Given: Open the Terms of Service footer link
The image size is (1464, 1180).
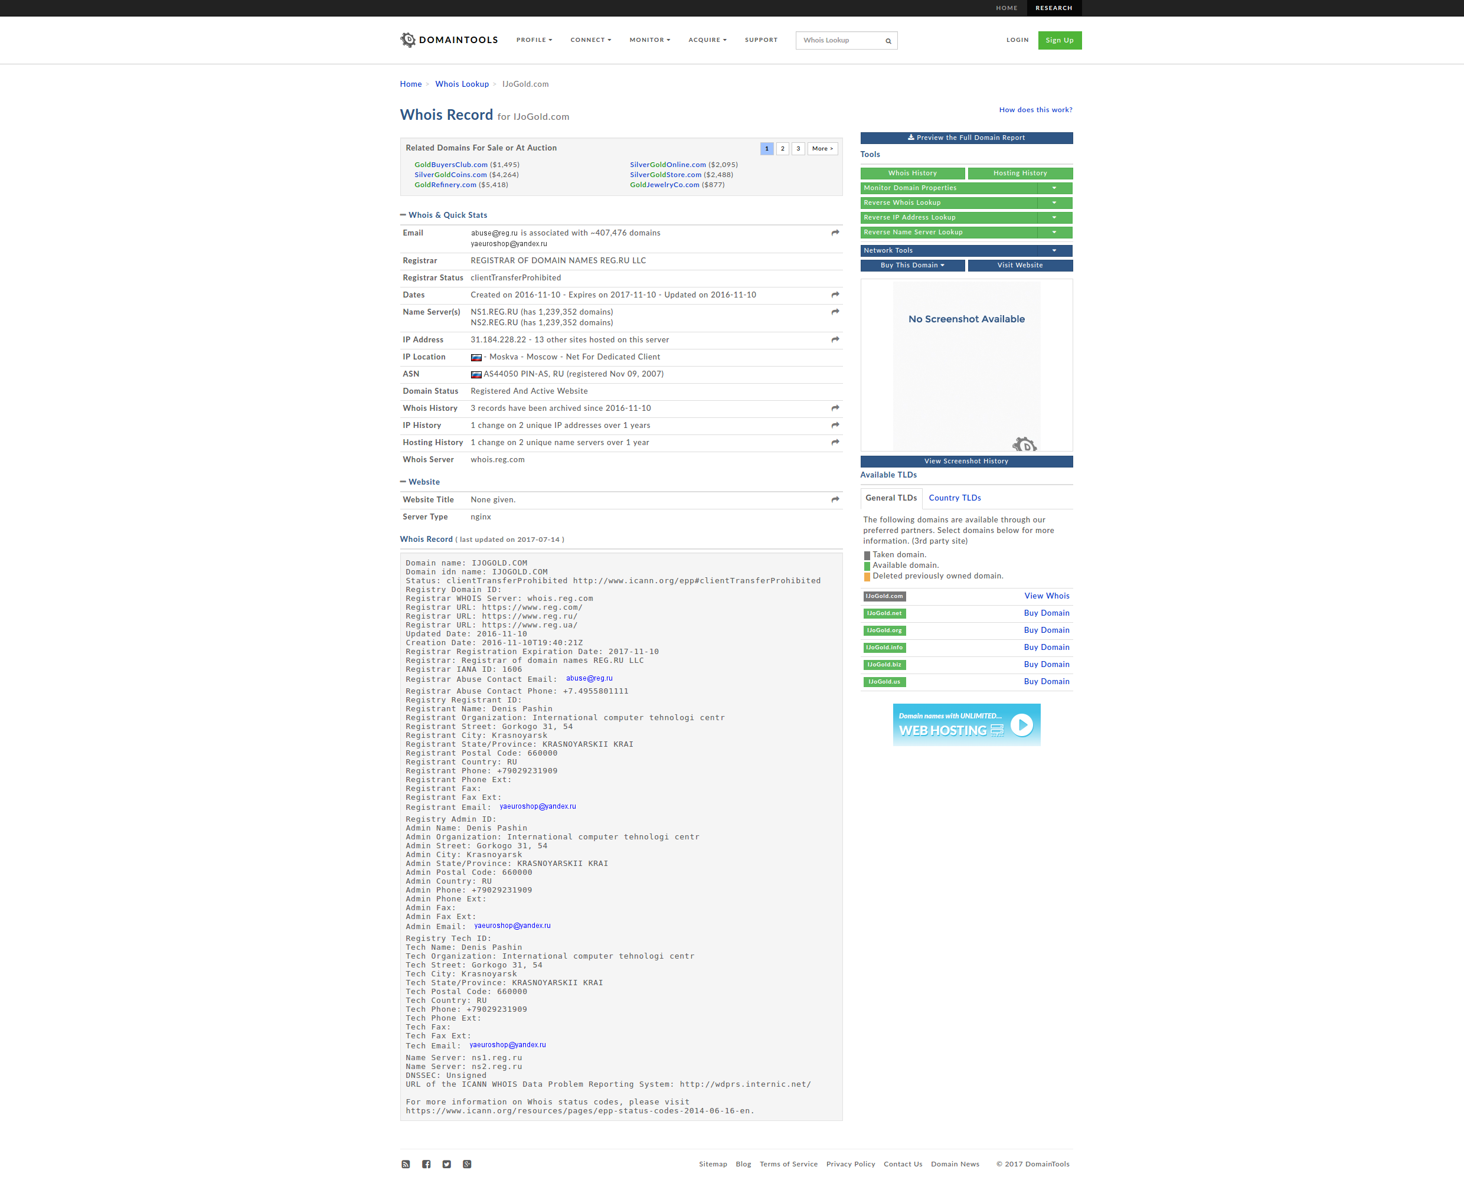Looking at the screenshot, I should [789, 1165].
